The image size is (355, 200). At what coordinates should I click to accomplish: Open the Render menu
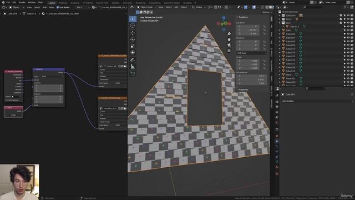pos(22,2)
